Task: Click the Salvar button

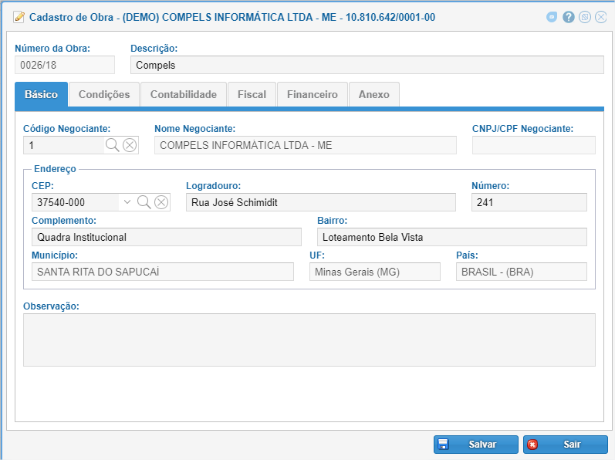Action: tap(476, 445)
